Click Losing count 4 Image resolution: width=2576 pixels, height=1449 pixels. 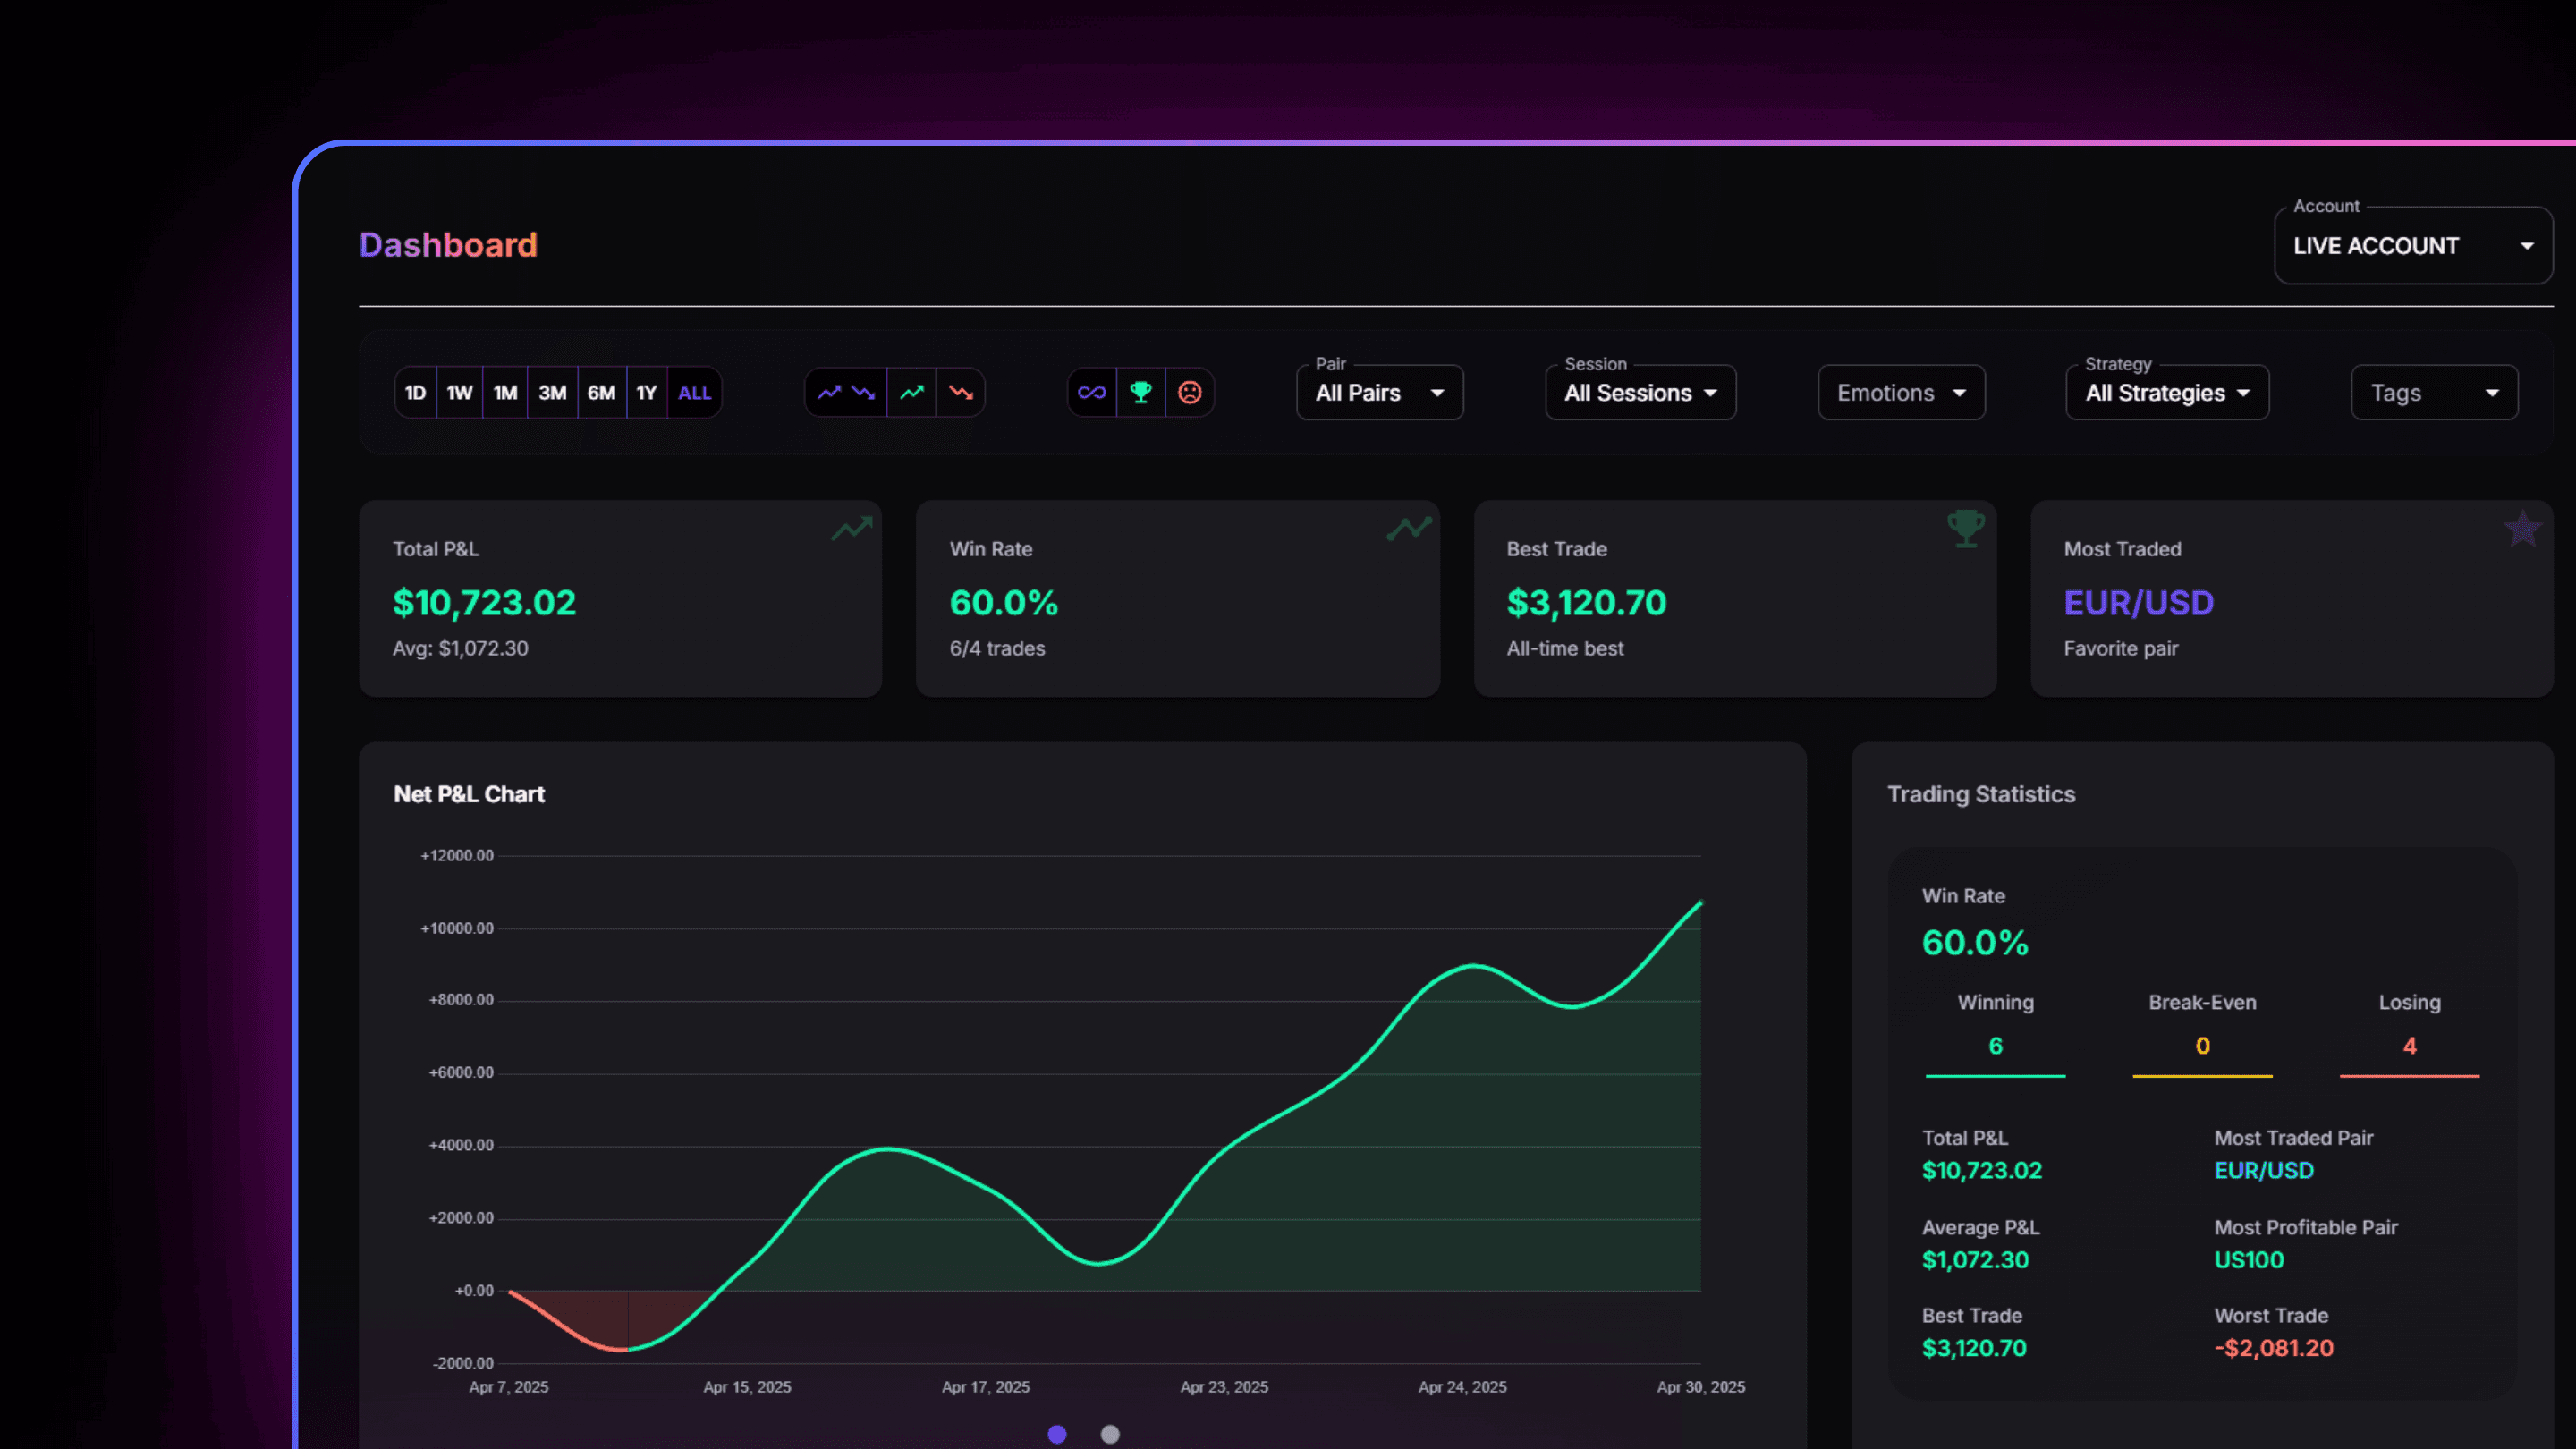click(x=2410, y=1046)
